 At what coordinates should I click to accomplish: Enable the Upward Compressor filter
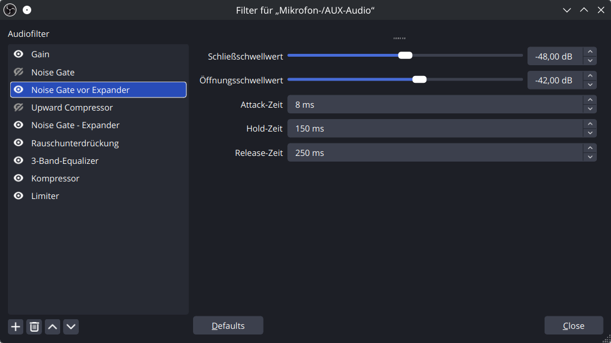(18, 107)
